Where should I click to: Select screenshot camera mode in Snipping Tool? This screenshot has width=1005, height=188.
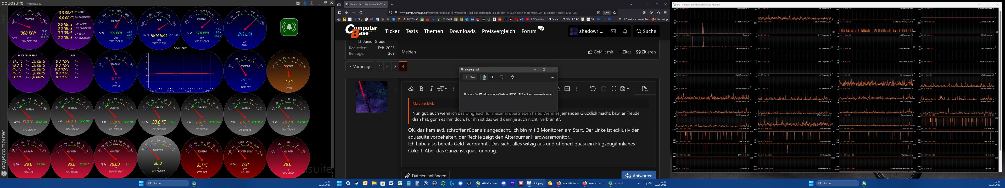point(484,77)
